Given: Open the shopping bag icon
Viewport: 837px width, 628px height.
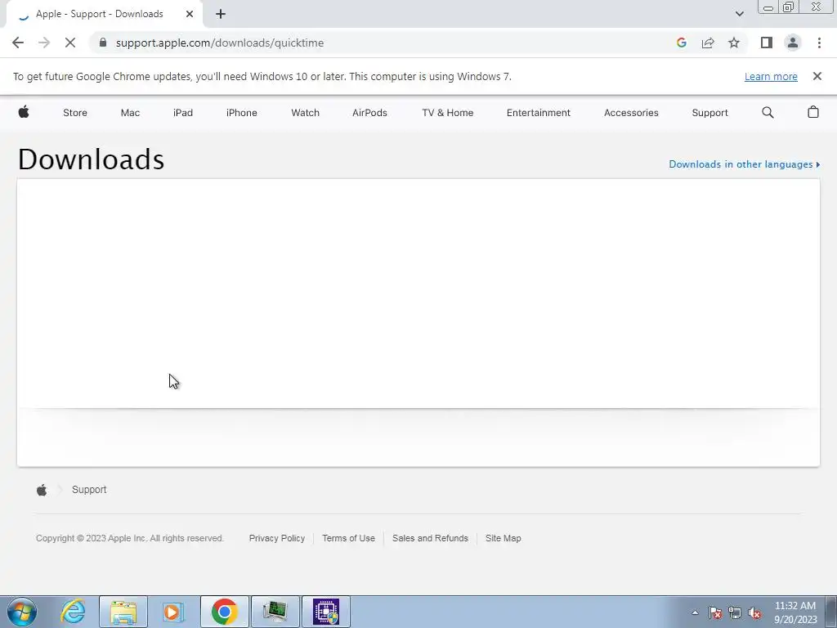Looking at the screenshot, I should coord(813,112).
